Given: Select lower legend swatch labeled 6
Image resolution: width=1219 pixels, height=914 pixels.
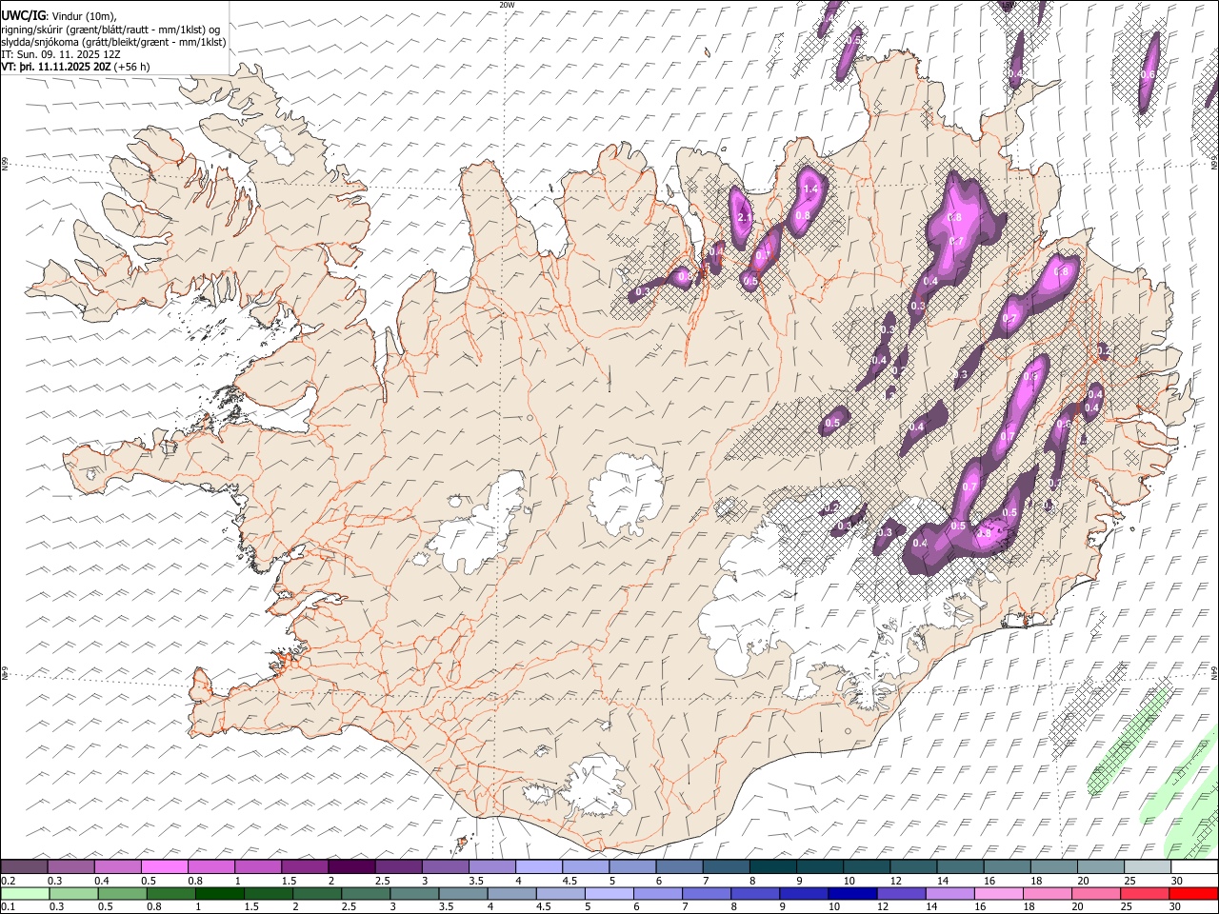Looking at the screenshot, I should point(657,893).
